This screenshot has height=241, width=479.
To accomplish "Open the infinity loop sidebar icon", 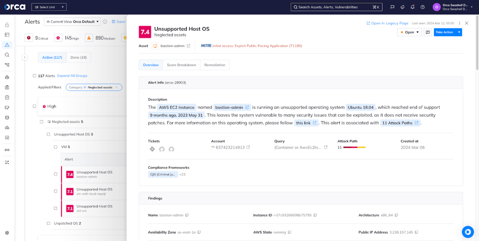I will [x=7, y=150].
